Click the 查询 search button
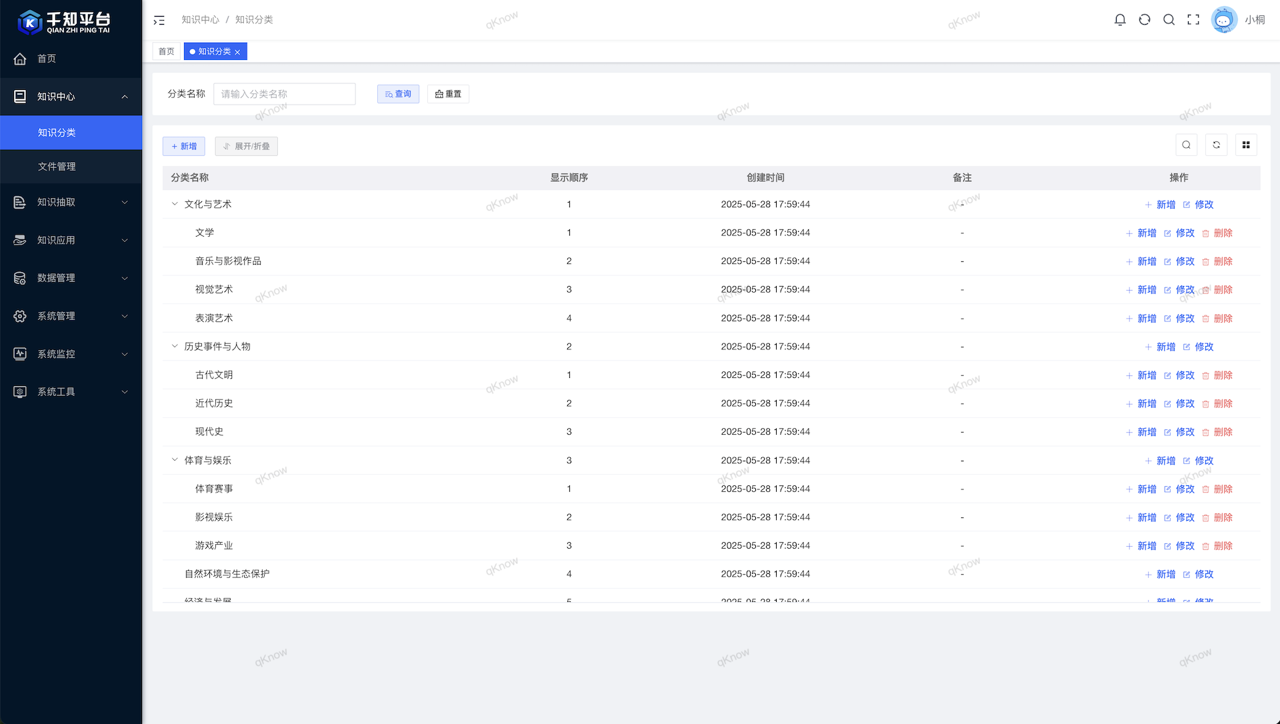Viewport: 1280px width, 724px height. 398,94
